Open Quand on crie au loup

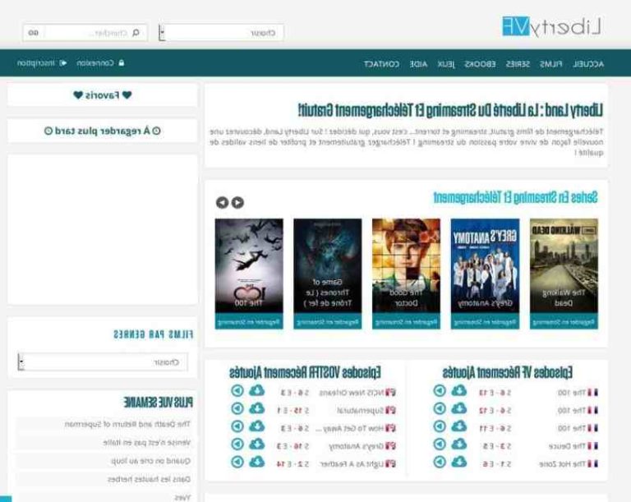pos(150,461)
